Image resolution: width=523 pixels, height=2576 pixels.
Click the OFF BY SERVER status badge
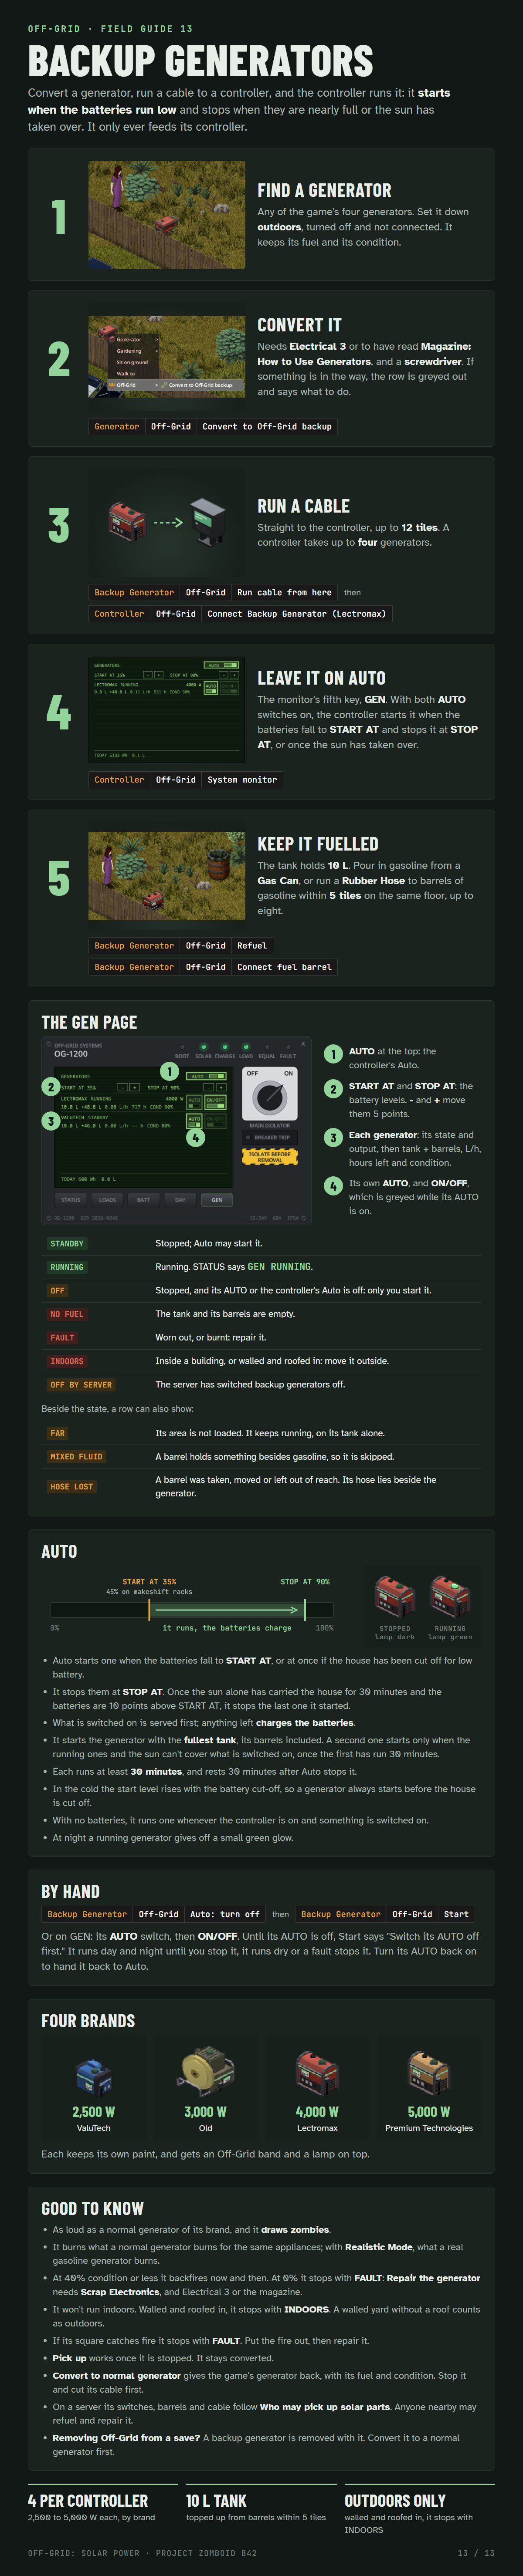(x=81, y=1385)
